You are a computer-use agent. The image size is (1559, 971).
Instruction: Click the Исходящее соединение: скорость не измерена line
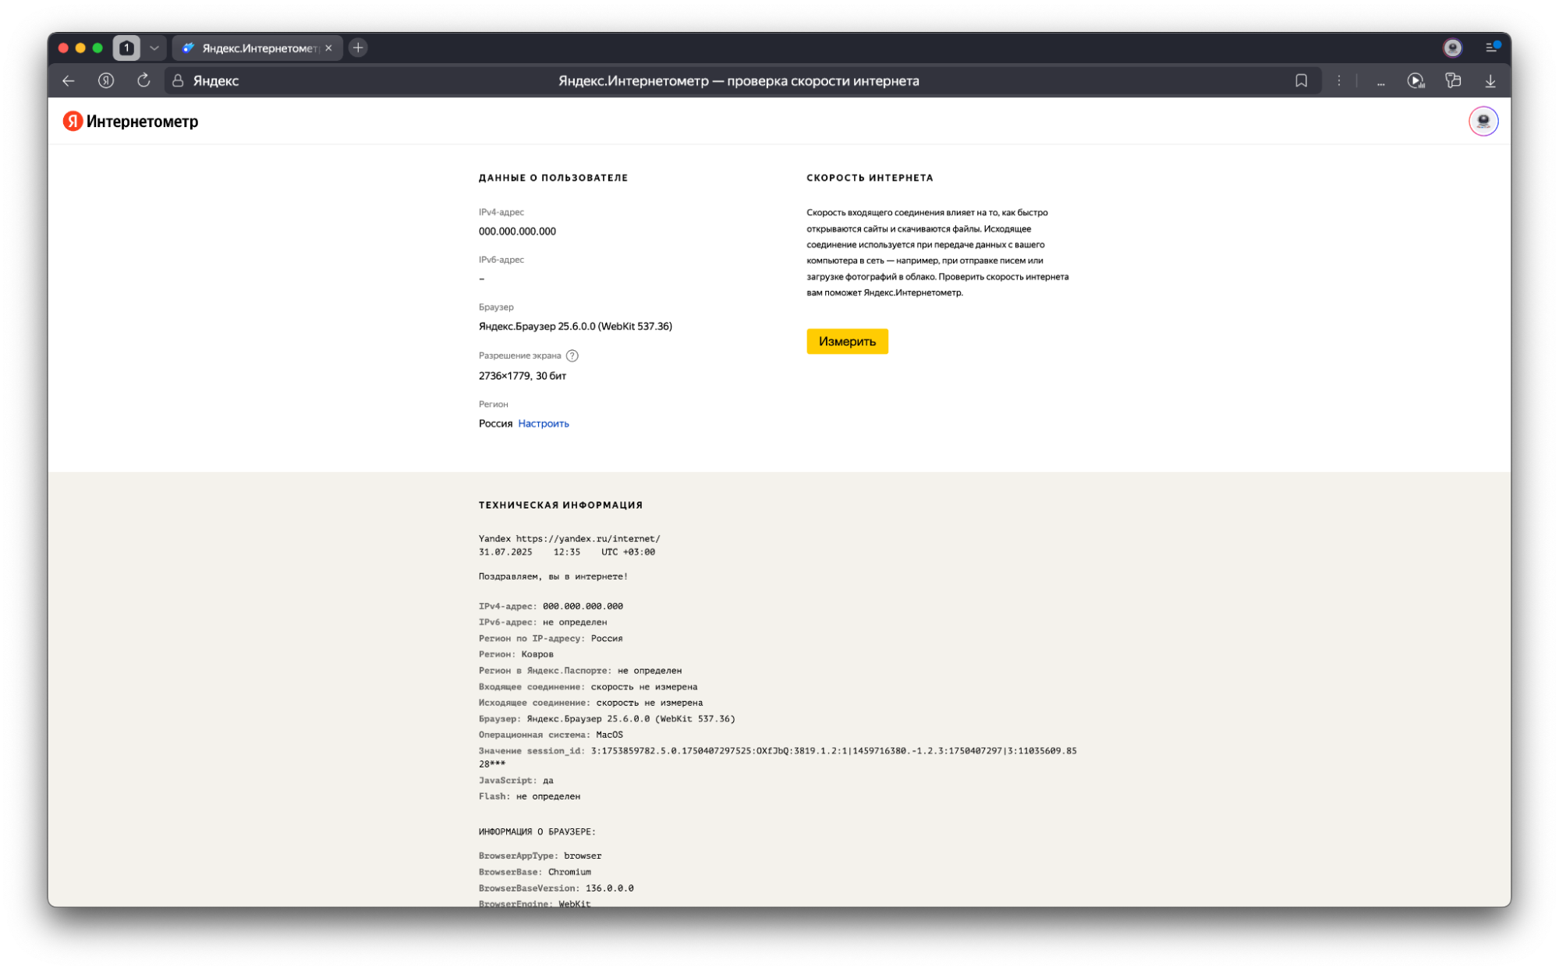[590, 703]
